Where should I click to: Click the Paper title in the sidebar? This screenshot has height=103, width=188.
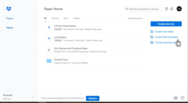pyautogui.click(x=10, y=19)
